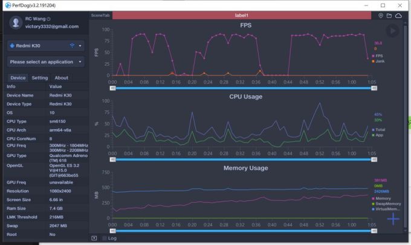Click the FPS chart title
Screen dimensions: 411x245
click(x=245, y=25)
